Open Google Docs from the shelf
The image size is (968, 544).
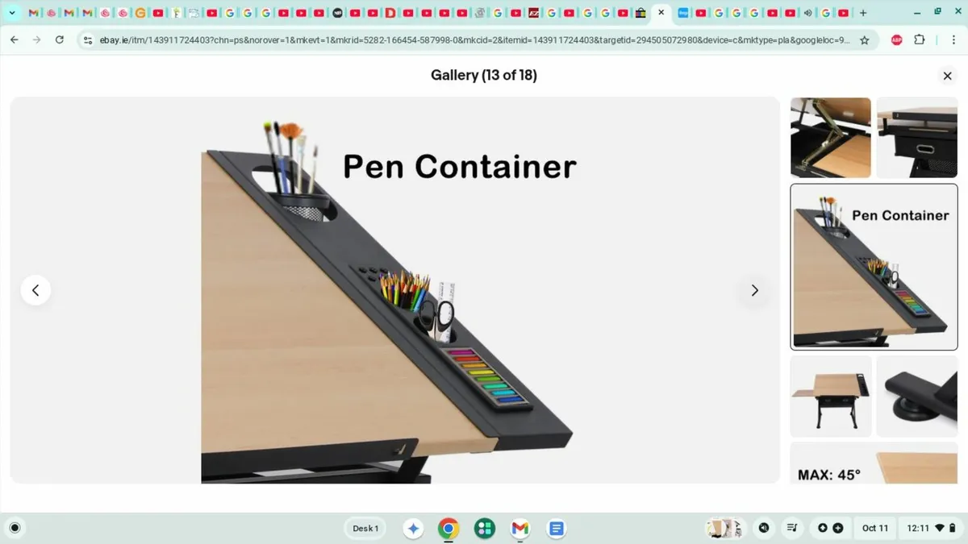tap(556, 528)
